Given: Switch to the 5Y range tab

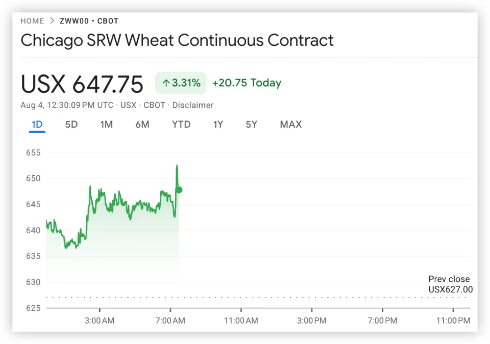Looking at the screenshot, I should pos(251,125).
